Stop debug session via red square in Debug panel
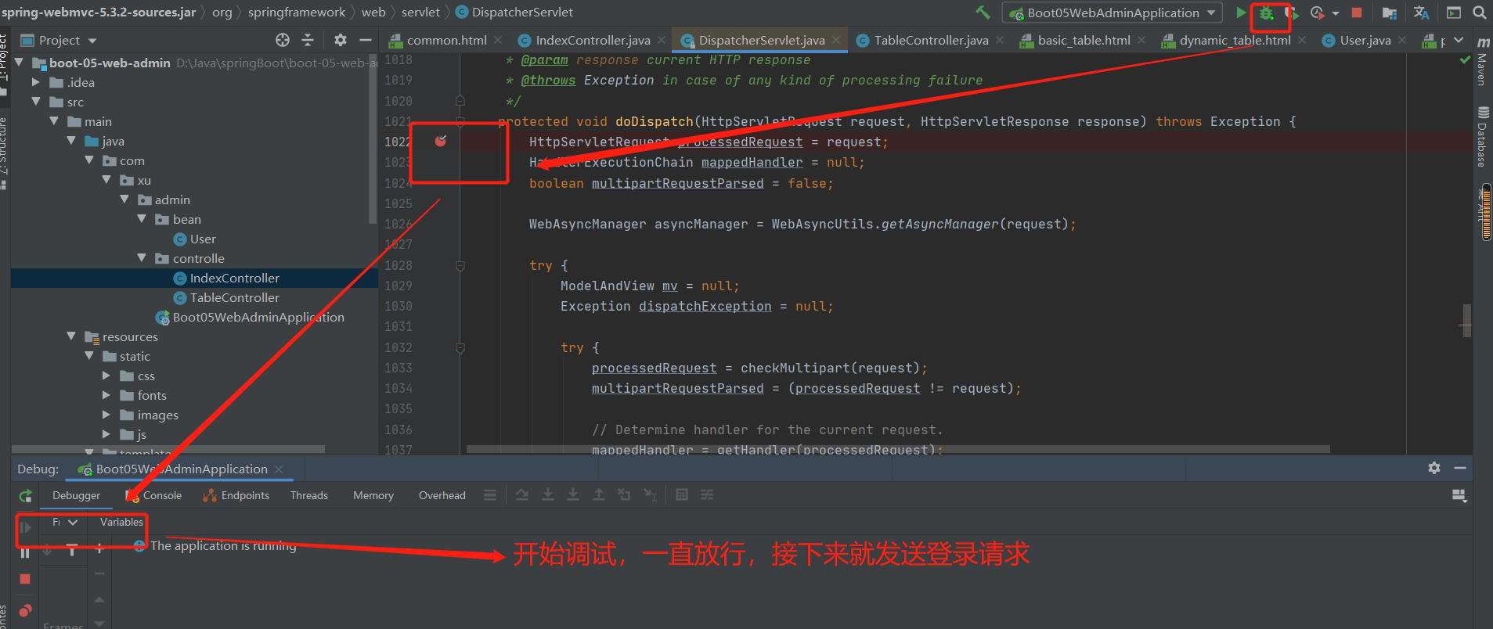This screenshot has height=629, width=1493. point(25,579)
